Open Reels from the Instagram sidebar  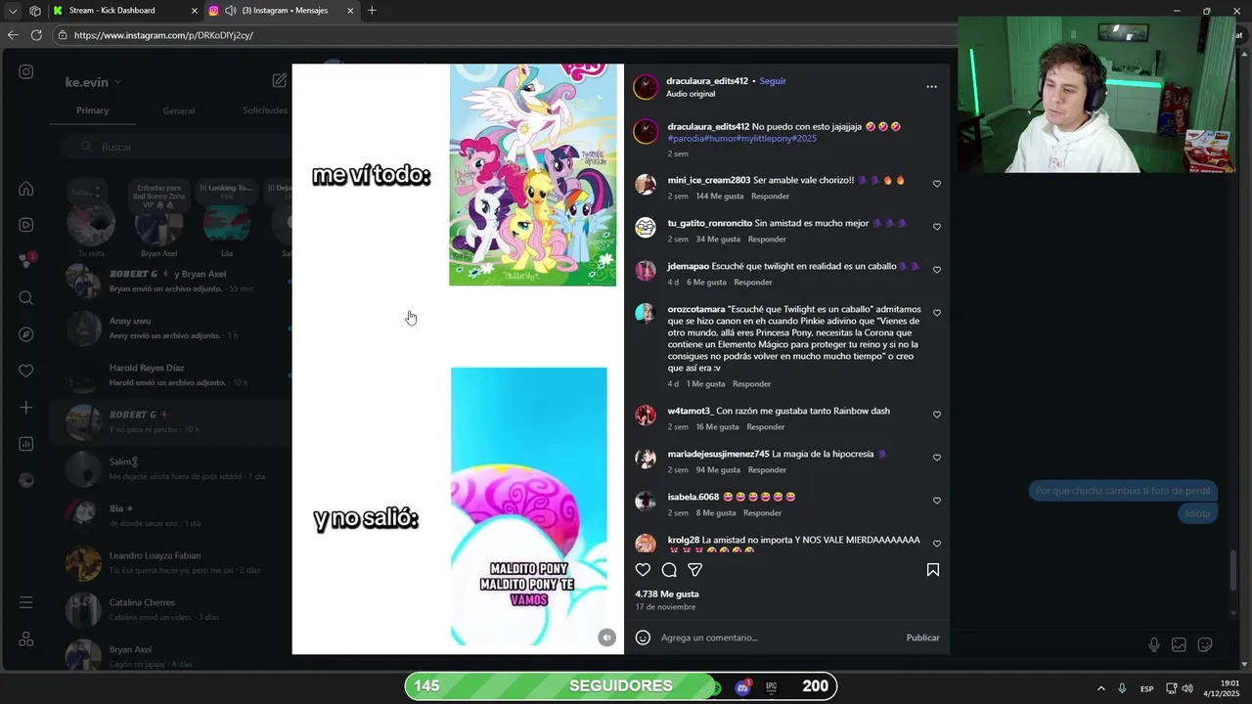26,225
